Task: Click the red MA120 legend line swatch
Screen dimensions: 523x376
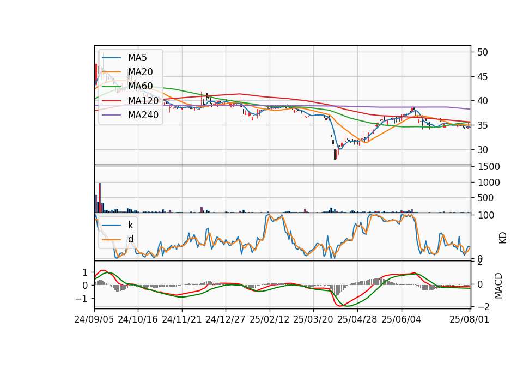Action: pyautogui.click(x=111, y=100)
